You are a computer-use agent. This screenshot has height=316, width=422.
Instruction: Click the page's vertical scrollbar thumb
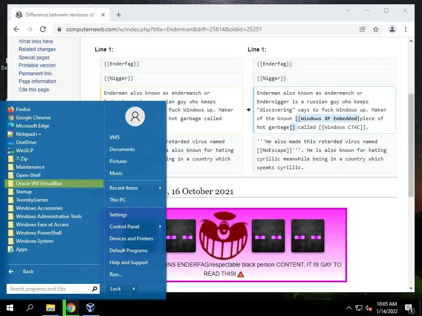click(x=411, y=145)
